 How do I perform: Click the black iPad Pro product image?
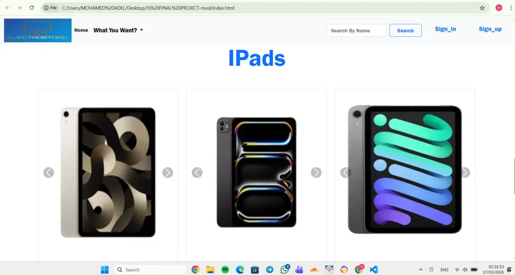256,172
